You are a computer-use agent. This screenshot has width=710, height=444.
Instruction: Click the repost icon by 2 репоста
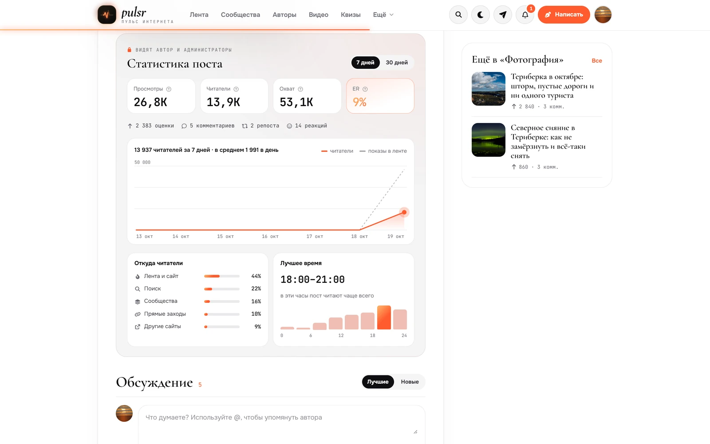tap(245, 126)
